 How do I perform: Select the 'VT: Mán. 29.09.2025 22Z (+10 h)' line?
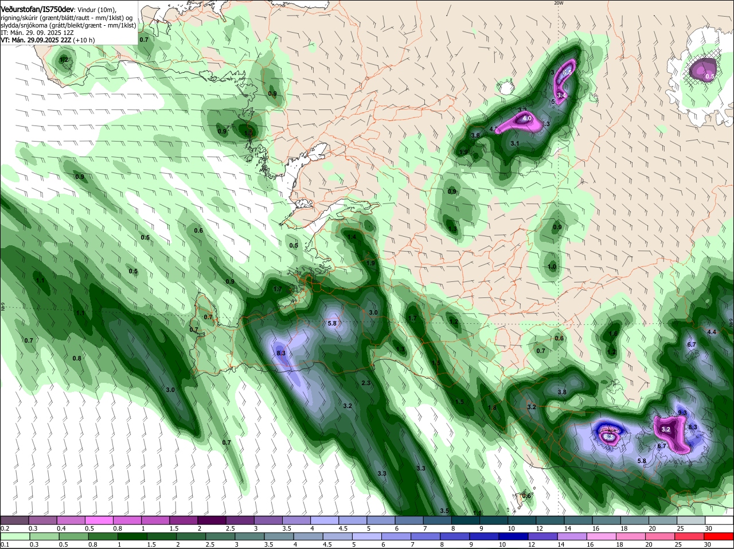click(48, 40)
